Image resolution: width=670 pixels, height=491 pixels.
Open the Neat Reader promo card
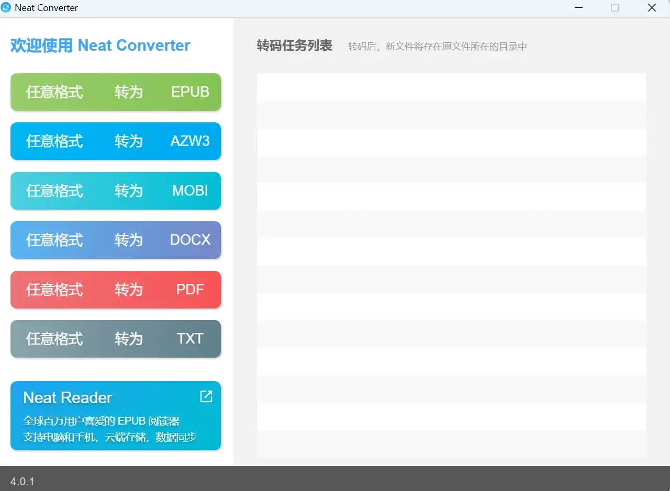tap(115, 416)
